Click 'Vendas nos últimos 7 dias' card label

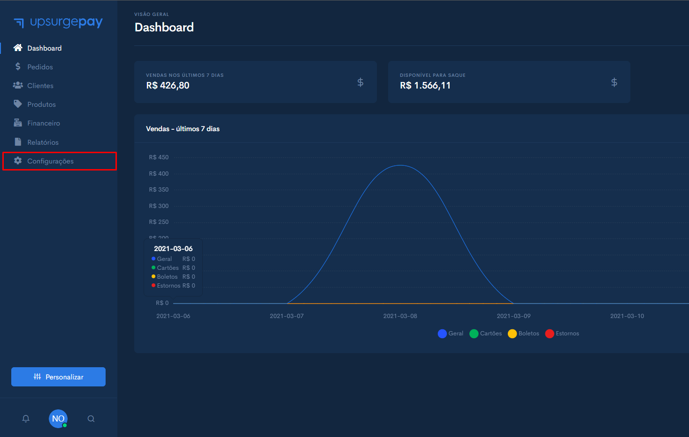[185, 75]
